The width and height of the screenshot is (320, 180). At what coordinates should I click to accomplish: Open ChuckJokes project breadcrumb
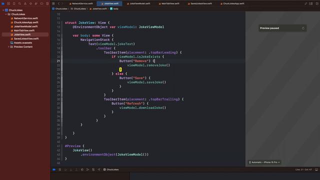click(59, 9)
